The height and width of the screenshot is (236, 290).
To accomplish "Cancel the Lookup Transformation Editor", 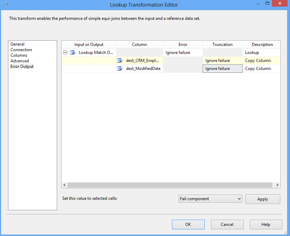I will [x=227, y=225].
